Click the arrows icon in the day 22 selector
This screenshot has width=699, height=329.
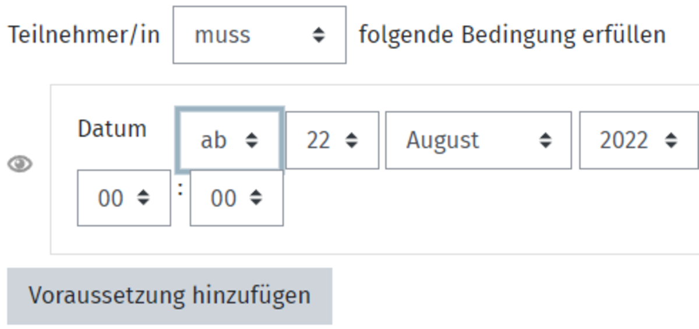click(x=351, y=140)
